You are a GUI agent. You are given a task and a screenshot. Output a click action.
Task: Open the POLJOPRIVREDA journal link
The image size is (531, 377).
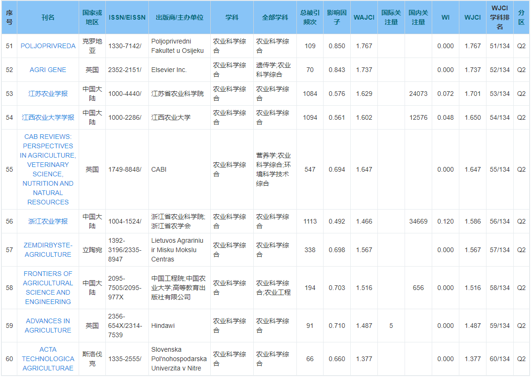point(48,46)
